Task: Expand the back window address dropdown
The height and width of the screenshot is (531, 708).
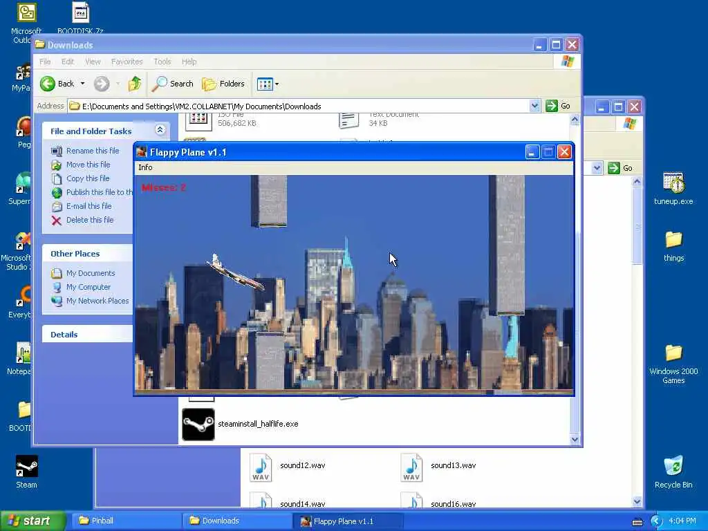Action: tap(597, 168)
